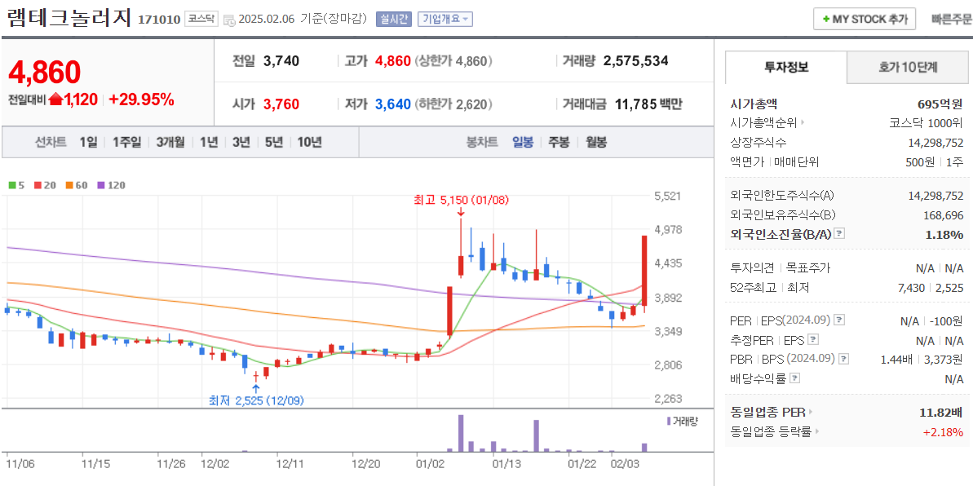
Task: Click the plus icon in MY STOCK 추가
Action: (x=825, y=20)
